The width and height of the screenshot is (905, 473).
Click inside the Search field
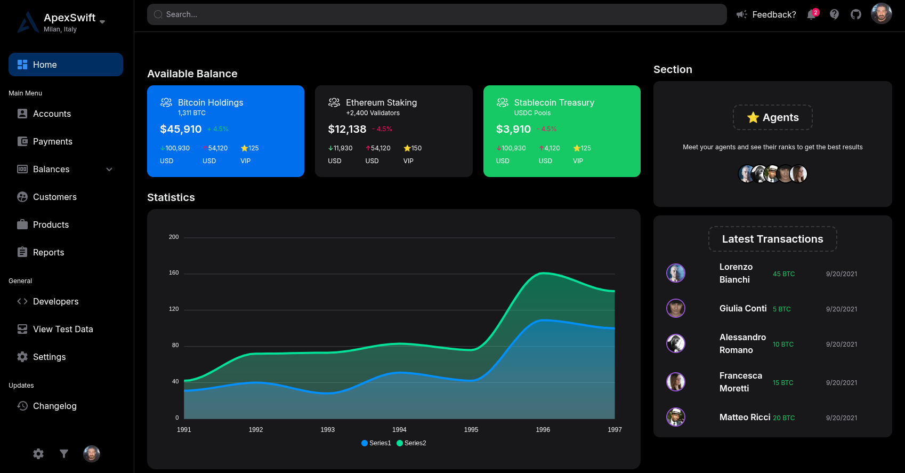click(437, 14)
